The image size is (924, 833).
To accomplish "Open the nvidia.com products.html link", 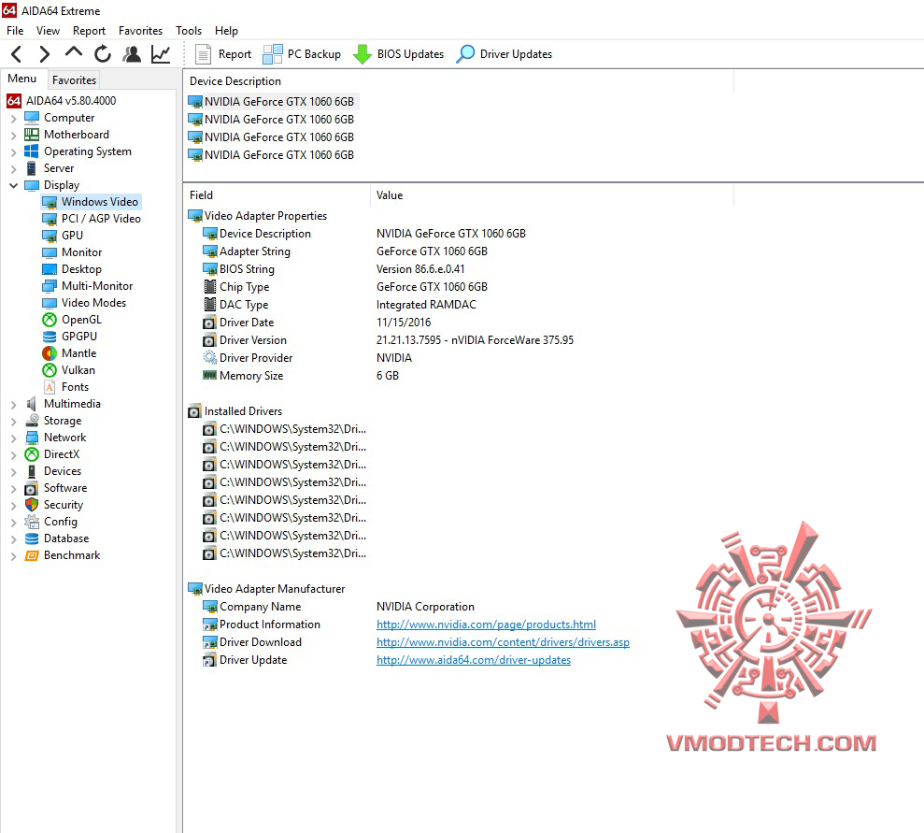I will pyautogui.click(x=486, y=625).
